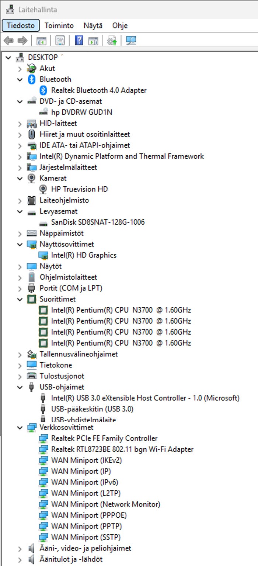The image size is (258, 566).
Task: Select Realtek RTL8723BE Wi-Fi Adapter
Action: click(122, 449)
